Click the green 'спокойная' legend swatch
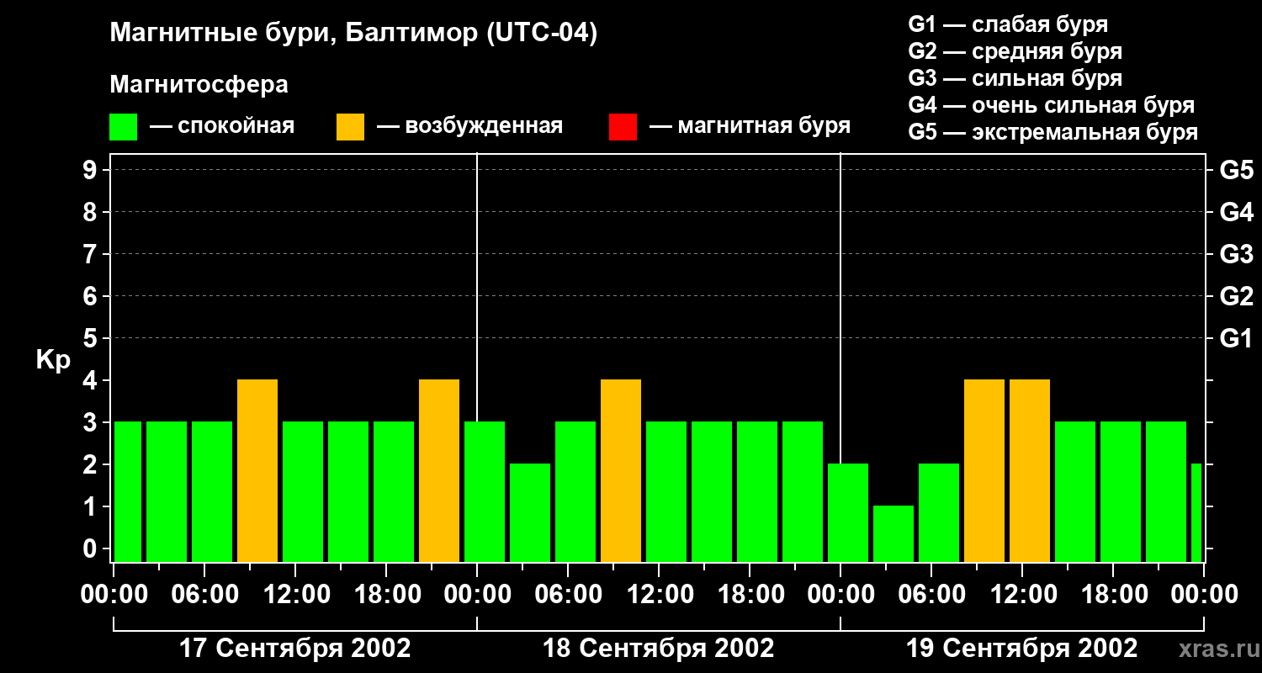1262x673 pixels. click(123, 127)
